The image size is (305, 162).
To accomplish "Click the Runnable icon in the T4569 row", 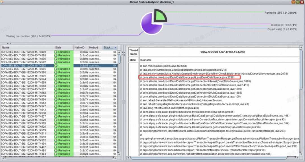I will (x=56, y=83).
